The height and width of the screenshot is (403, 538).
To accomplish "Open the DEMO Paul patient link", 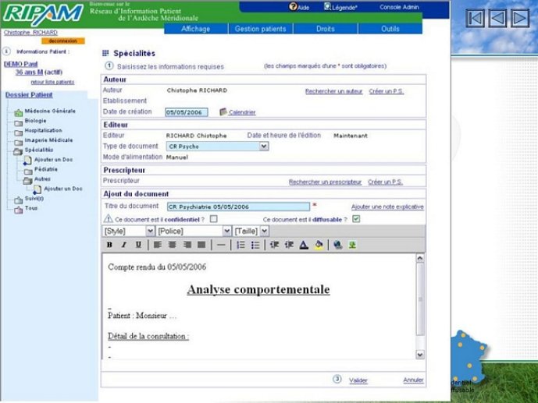I will pos(20,64).
